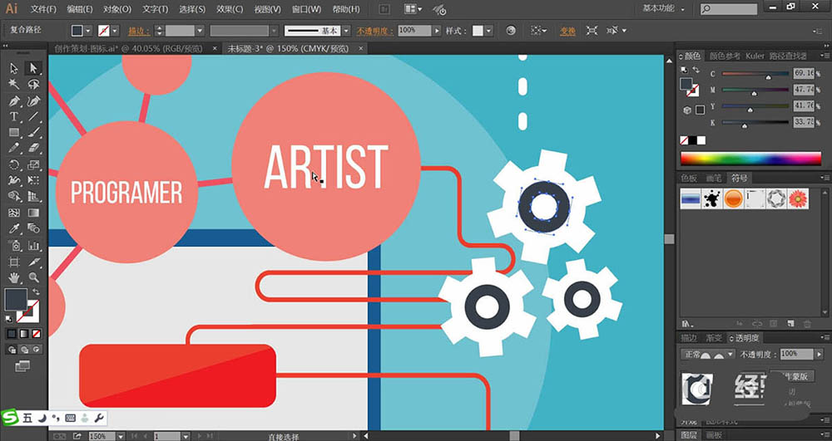
Task: Select the Magic Wand tool
Action: pyautogui.click(x=14, y=85)
